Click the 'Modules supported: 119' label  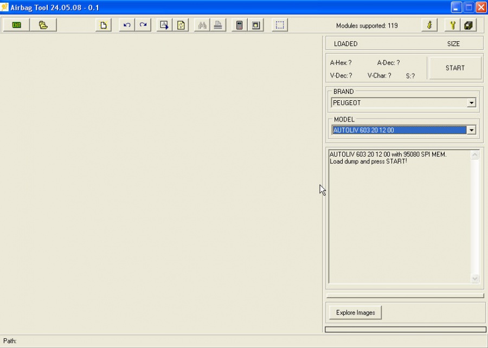tap(367, 25)
